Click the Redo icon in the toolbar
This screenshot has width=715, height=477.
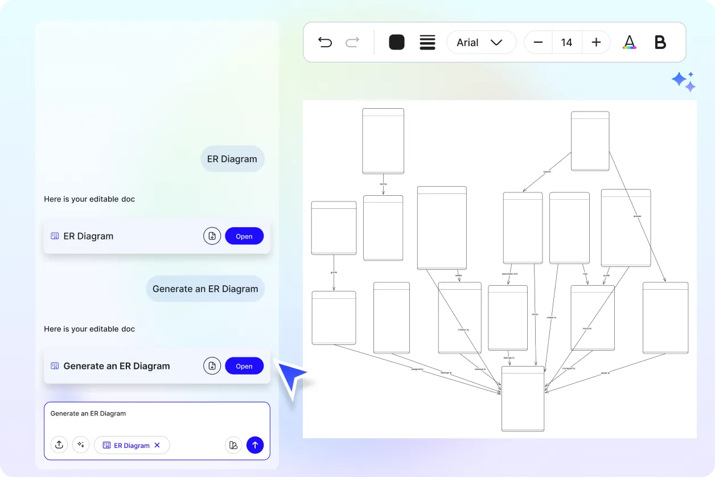[352, 42]
